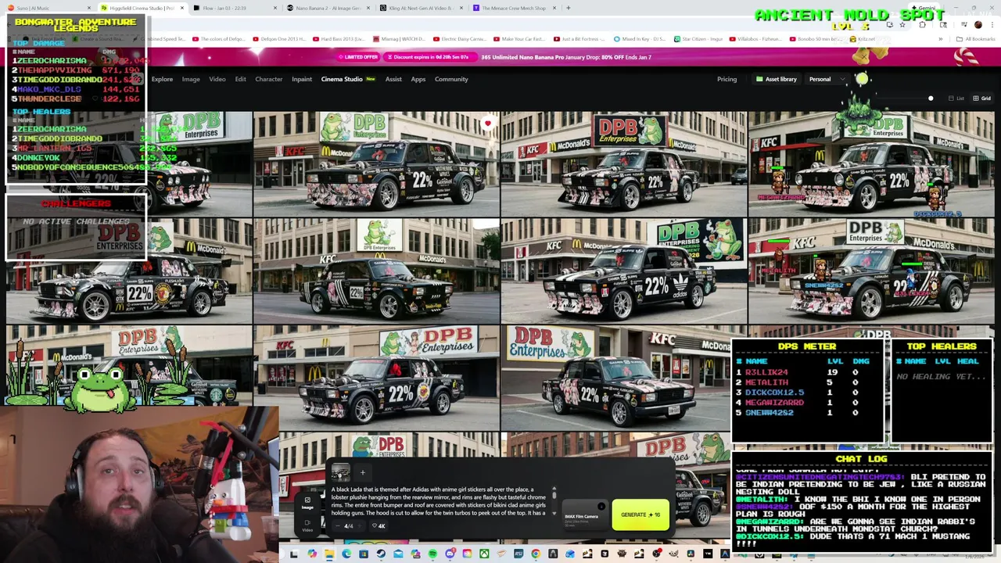Open the Explore menu item
Image resolution: width=1001 pixels, height=563 pixels.
[x=162, y=79]
